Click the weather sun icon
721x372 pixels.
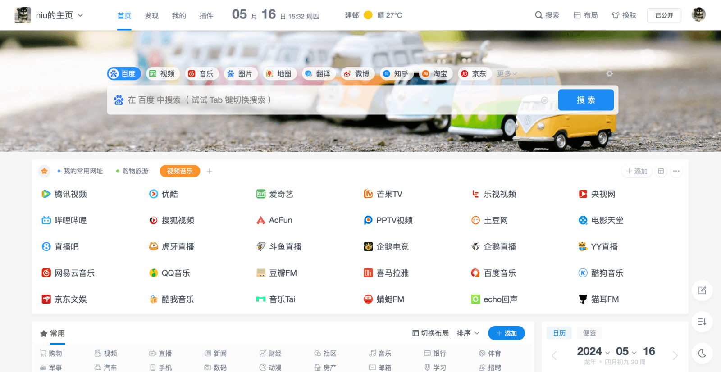tap(368, 15)
